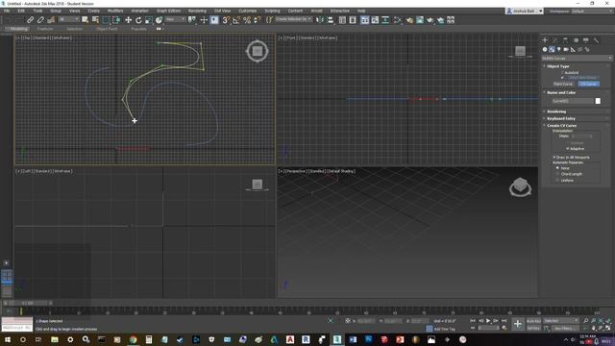Viewport: 615px width, 346px height.
Task: Expand the Keyboard Entry rollout
Action: pyautogui.click(x=561, y=118)
